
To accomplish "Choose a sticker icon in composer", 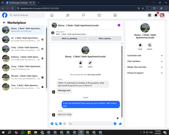I will 61,124.
